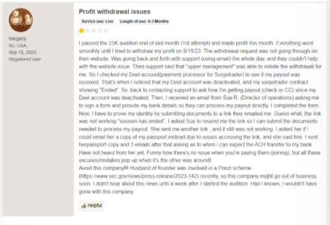Mark the review as Helpful
This screenshot has width=330, height=225.
click(92, 206)
